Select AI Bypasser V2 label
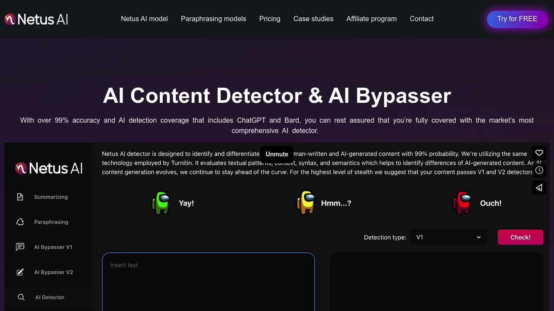 54,272
